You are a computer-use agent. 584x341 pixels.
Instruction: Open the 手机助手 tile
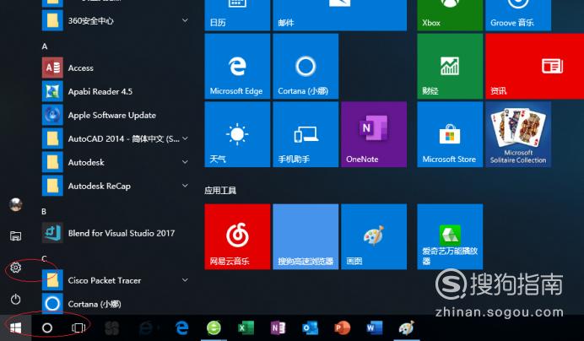pyautogui.click(x=306, y=134)
